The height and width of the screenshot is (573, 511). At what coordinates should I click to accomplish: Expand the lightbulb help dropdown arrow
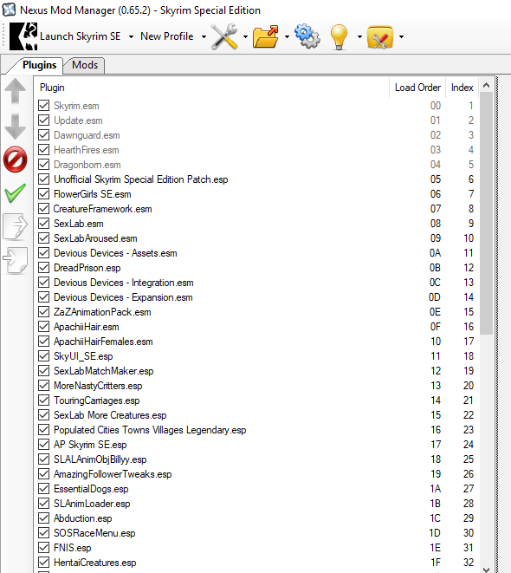pyautogui.click(x=359, y=36)
